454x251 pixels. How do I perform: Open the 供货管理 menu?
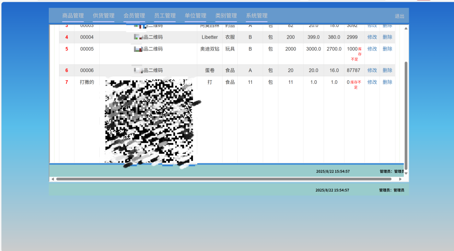[x=104, y=16]
